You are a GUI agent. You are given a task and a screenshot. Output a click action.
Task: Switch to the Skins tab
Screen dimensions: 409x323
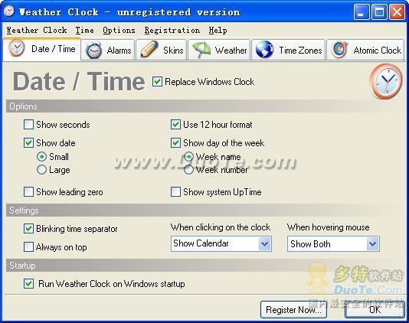pos(161,50)
